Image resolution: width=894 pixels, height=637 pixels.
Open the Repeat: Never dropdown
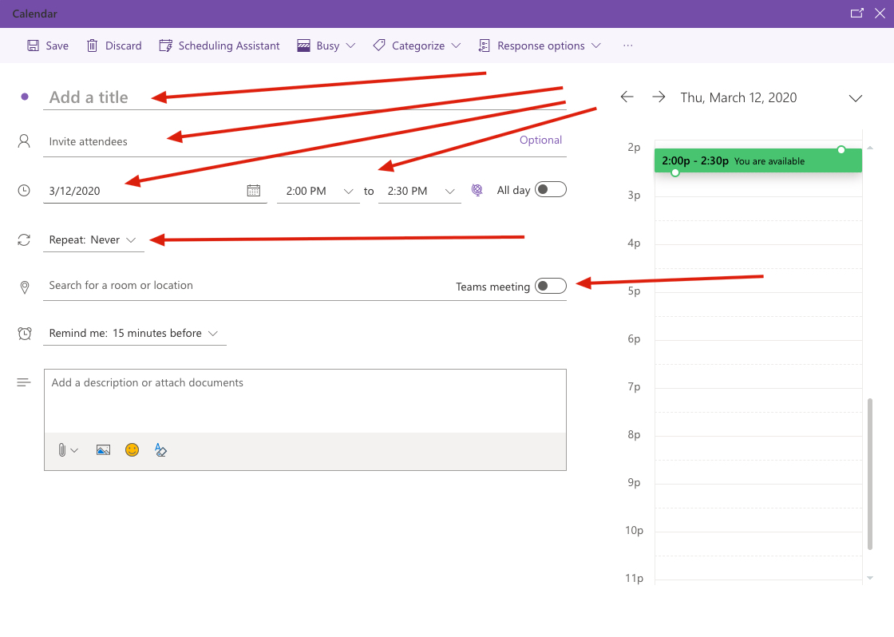click(x=93, y=240)
